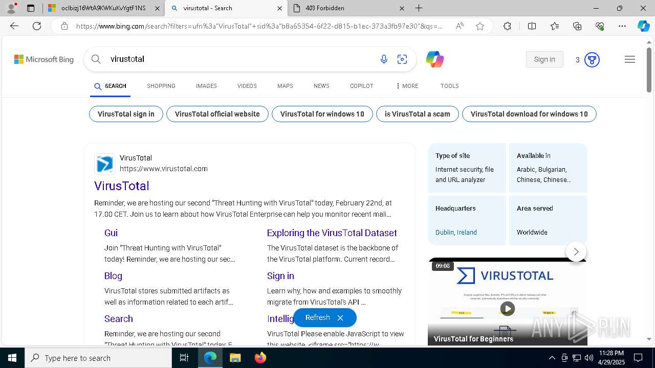The height and width of the screenshot is (368, 655).
Task: Select the NEWS search tab
Action: click(321, 86)
